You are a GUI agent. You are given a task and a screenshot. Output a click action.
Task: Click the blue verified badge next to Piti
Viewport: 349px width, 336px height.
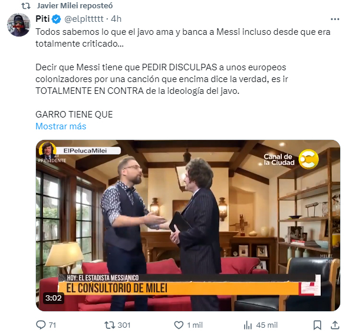coord(57,19)
